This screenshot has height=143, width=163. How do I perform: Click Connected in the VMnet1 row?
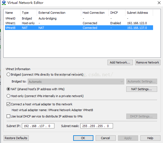[90, 23]
